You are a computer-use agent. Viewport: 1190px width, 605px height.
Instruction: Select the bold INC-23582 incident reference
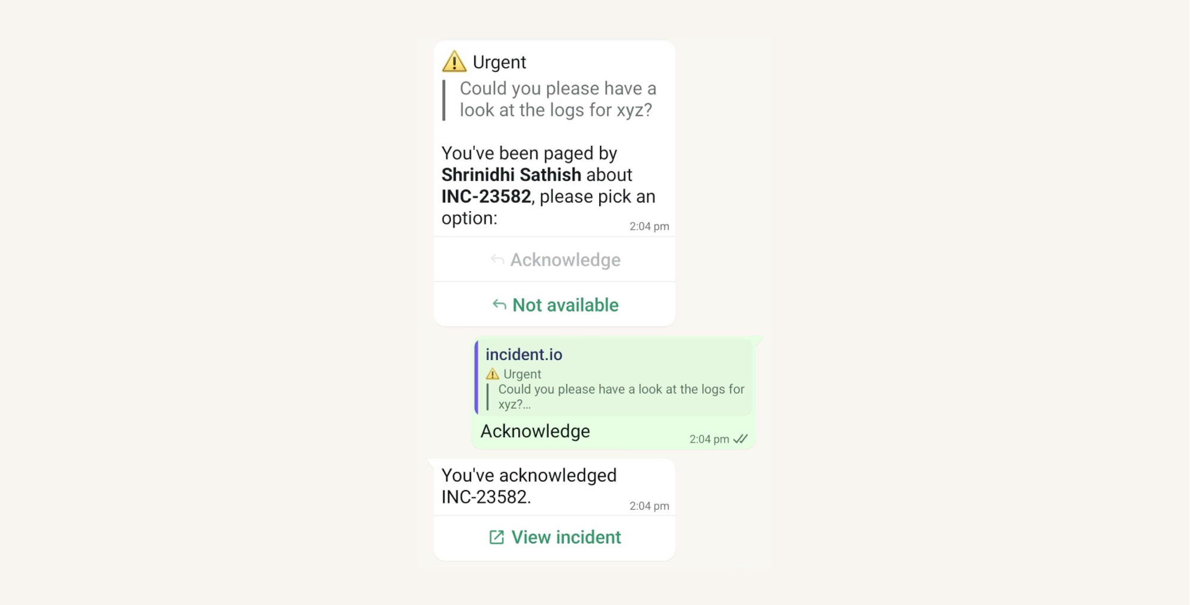486,196
